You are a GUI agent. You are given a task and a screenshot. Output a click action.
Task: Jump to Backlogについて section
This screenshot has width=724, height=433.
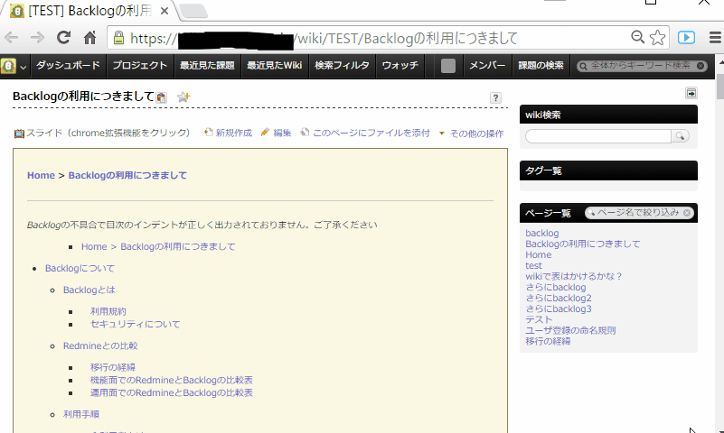tap(80, 268)
